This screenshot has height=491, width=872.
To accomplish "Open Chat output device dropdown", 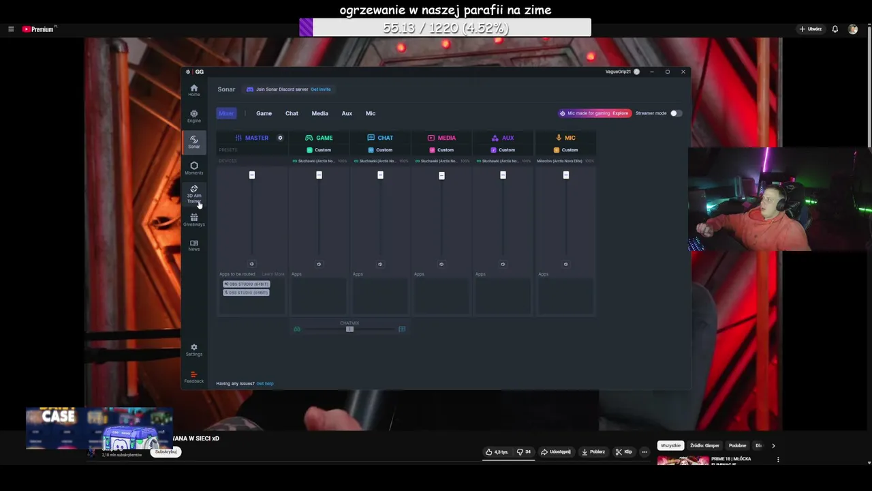I will [x=380, y=161].
